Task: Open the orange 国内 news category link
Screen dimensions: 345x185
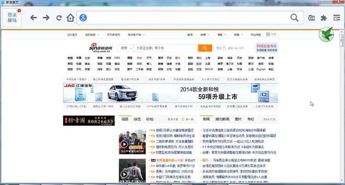Action: [205, 160]
